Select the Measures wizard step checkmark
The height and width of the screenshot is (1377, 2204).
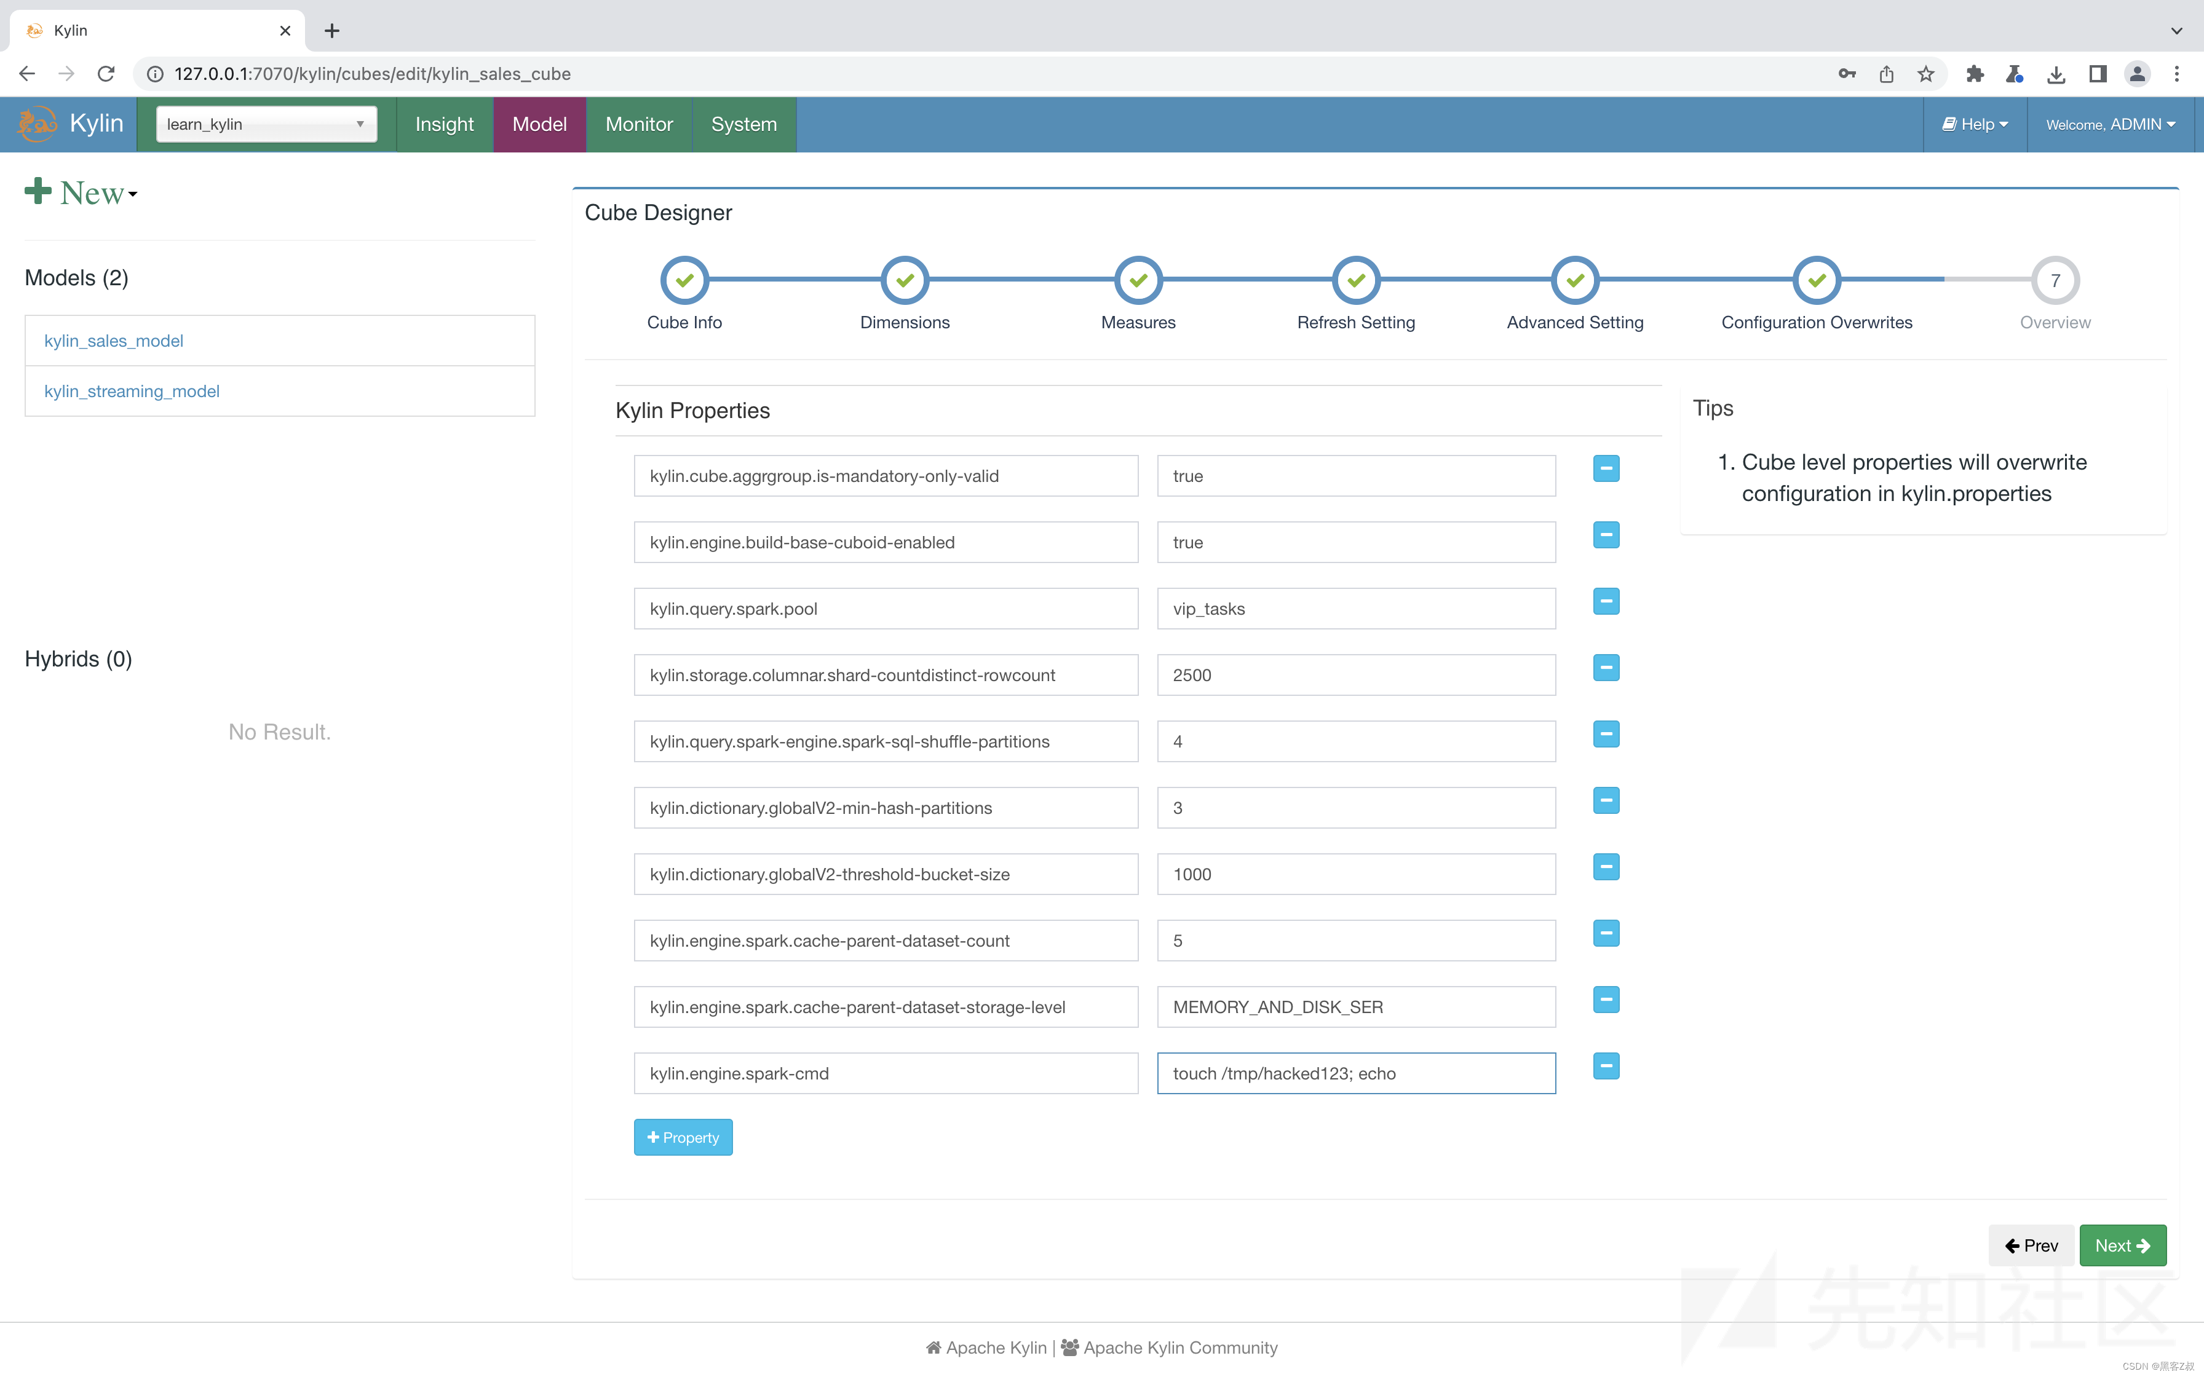coord(1138,280)
